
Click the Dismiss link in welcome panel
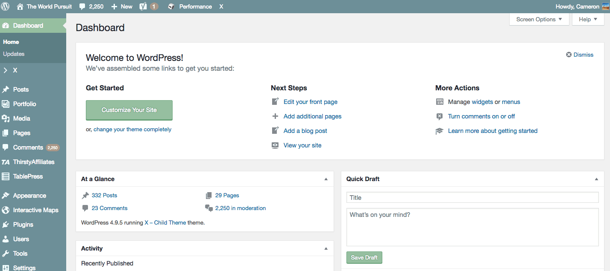pyautogui.click(x=584, y=55)
